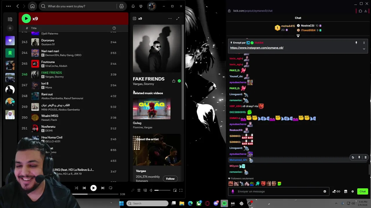
Task: Sort the playlist by Title column
Action: [34, 28]
